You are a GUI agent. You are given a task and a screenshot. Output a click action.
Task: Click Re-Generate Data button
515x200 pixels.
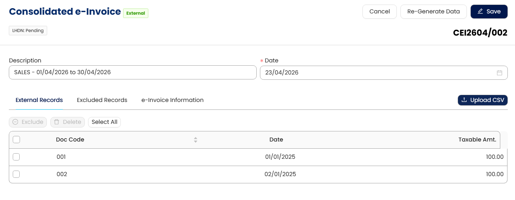[x=433, y=12]
